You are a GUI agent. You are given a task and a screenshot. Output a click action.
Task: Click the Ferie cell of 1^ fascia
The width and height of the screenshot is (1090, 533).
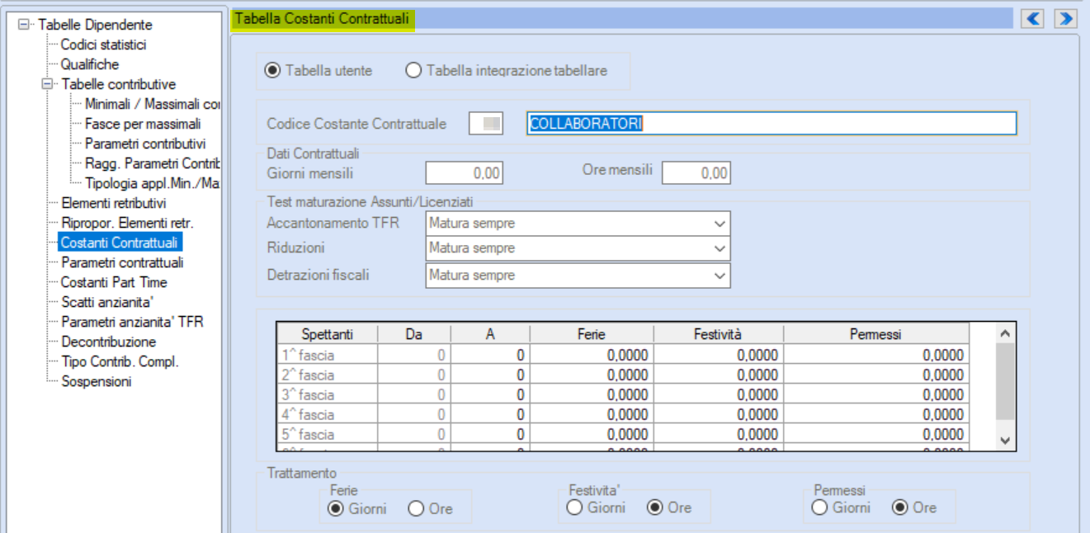[x=592, y=355]
